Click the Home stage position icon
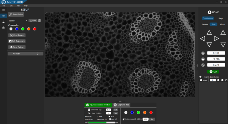 [209, 12]
